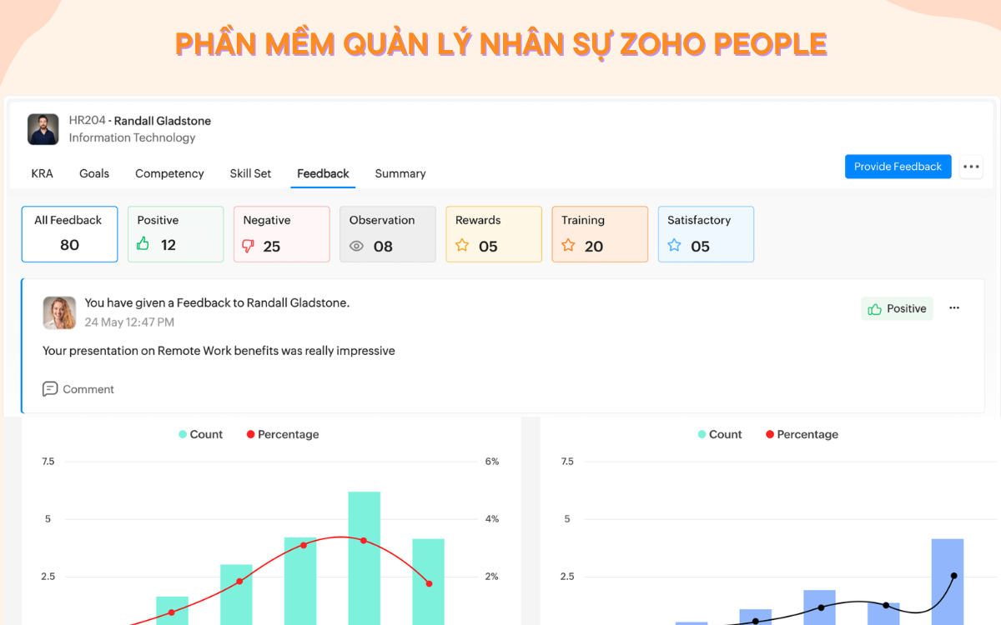Viewport: 1001px width, 625px height.
Task: Toggle Count legend in right chart
Action: point(720,434)
